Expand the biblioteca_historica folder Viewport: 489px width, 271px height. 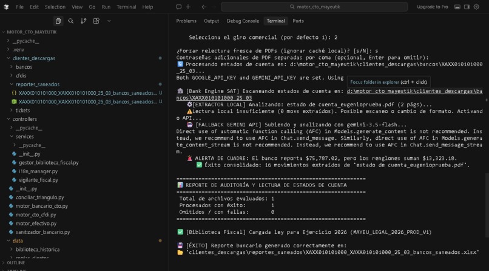point(38,250)
